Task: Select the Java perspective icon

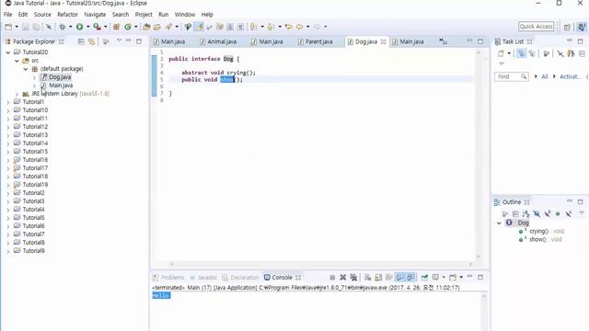Action: coord(582,27)
